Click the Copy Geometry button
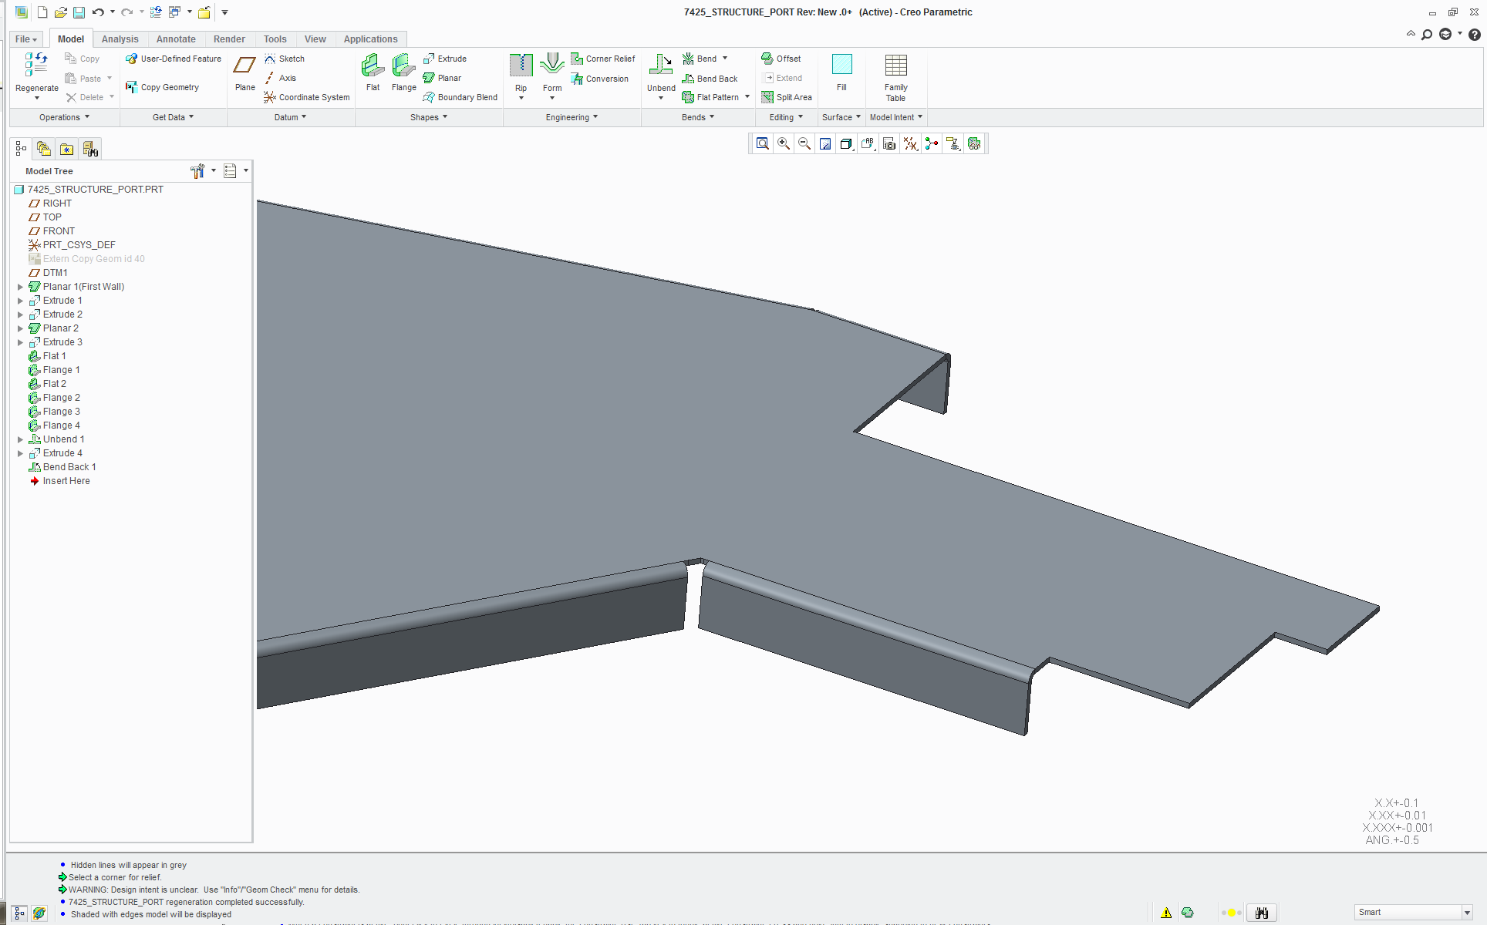Viewport: 1487px width, 925px height. coord(163,87)
